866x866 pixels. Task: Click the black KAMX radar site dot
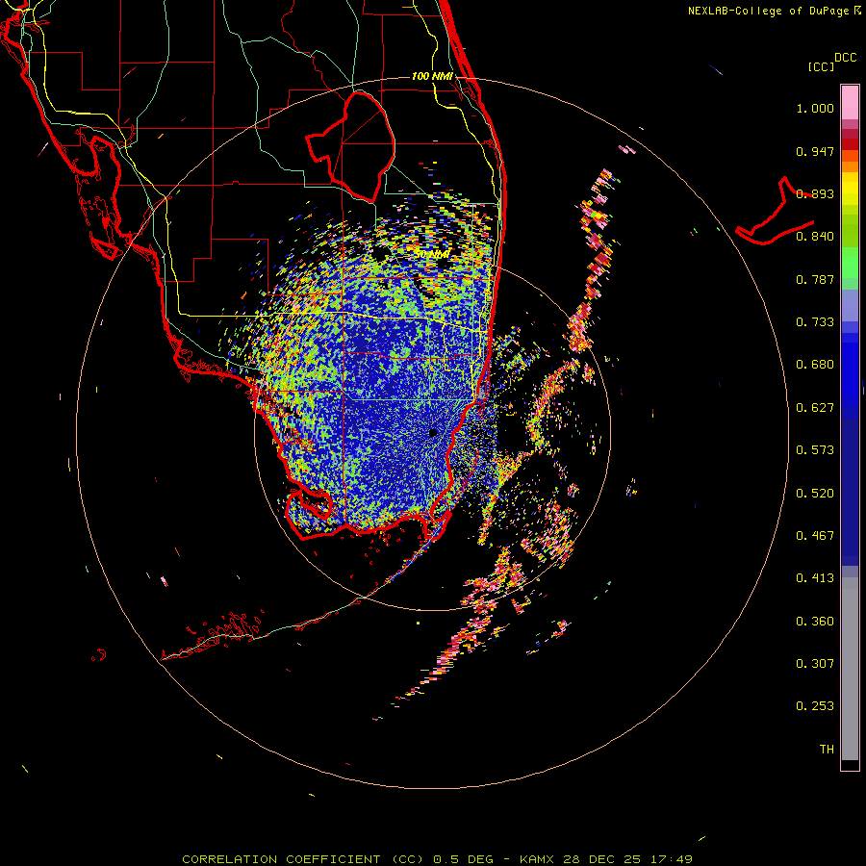pos(433,433)
